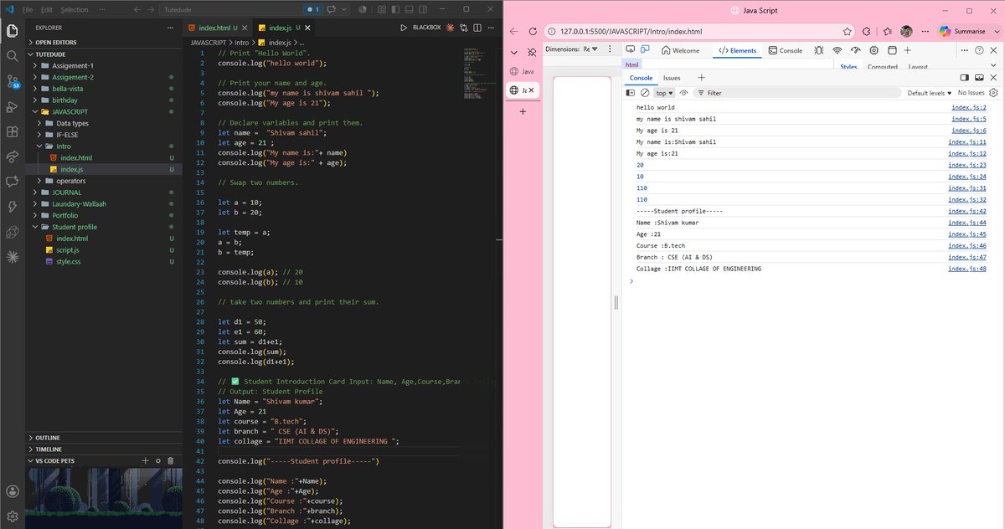Open Explorer views more actions ellipsis
Viewport: 1005px width, 529px height.
coord(172,28)
